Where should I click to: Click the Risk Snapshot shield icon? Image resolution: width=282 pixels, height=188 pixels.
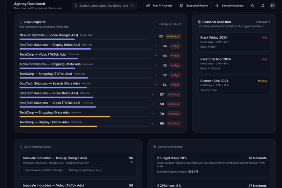21,22
